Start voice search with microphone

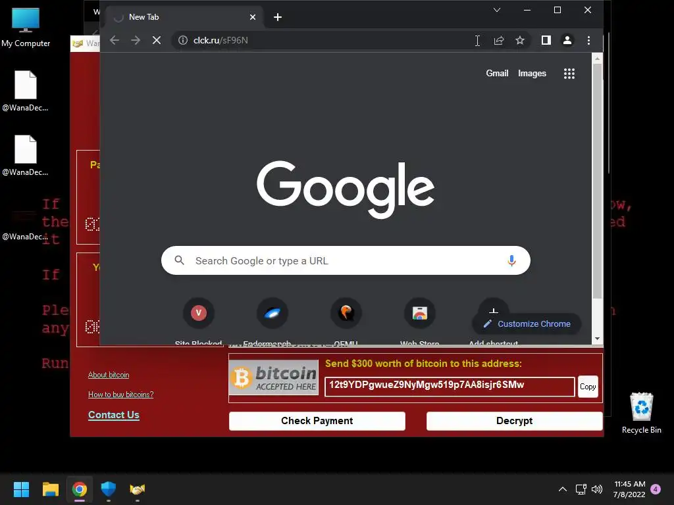511,260
